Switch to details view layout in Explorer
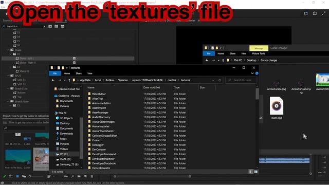Viewport: 329px width, 185px height. 250,172
